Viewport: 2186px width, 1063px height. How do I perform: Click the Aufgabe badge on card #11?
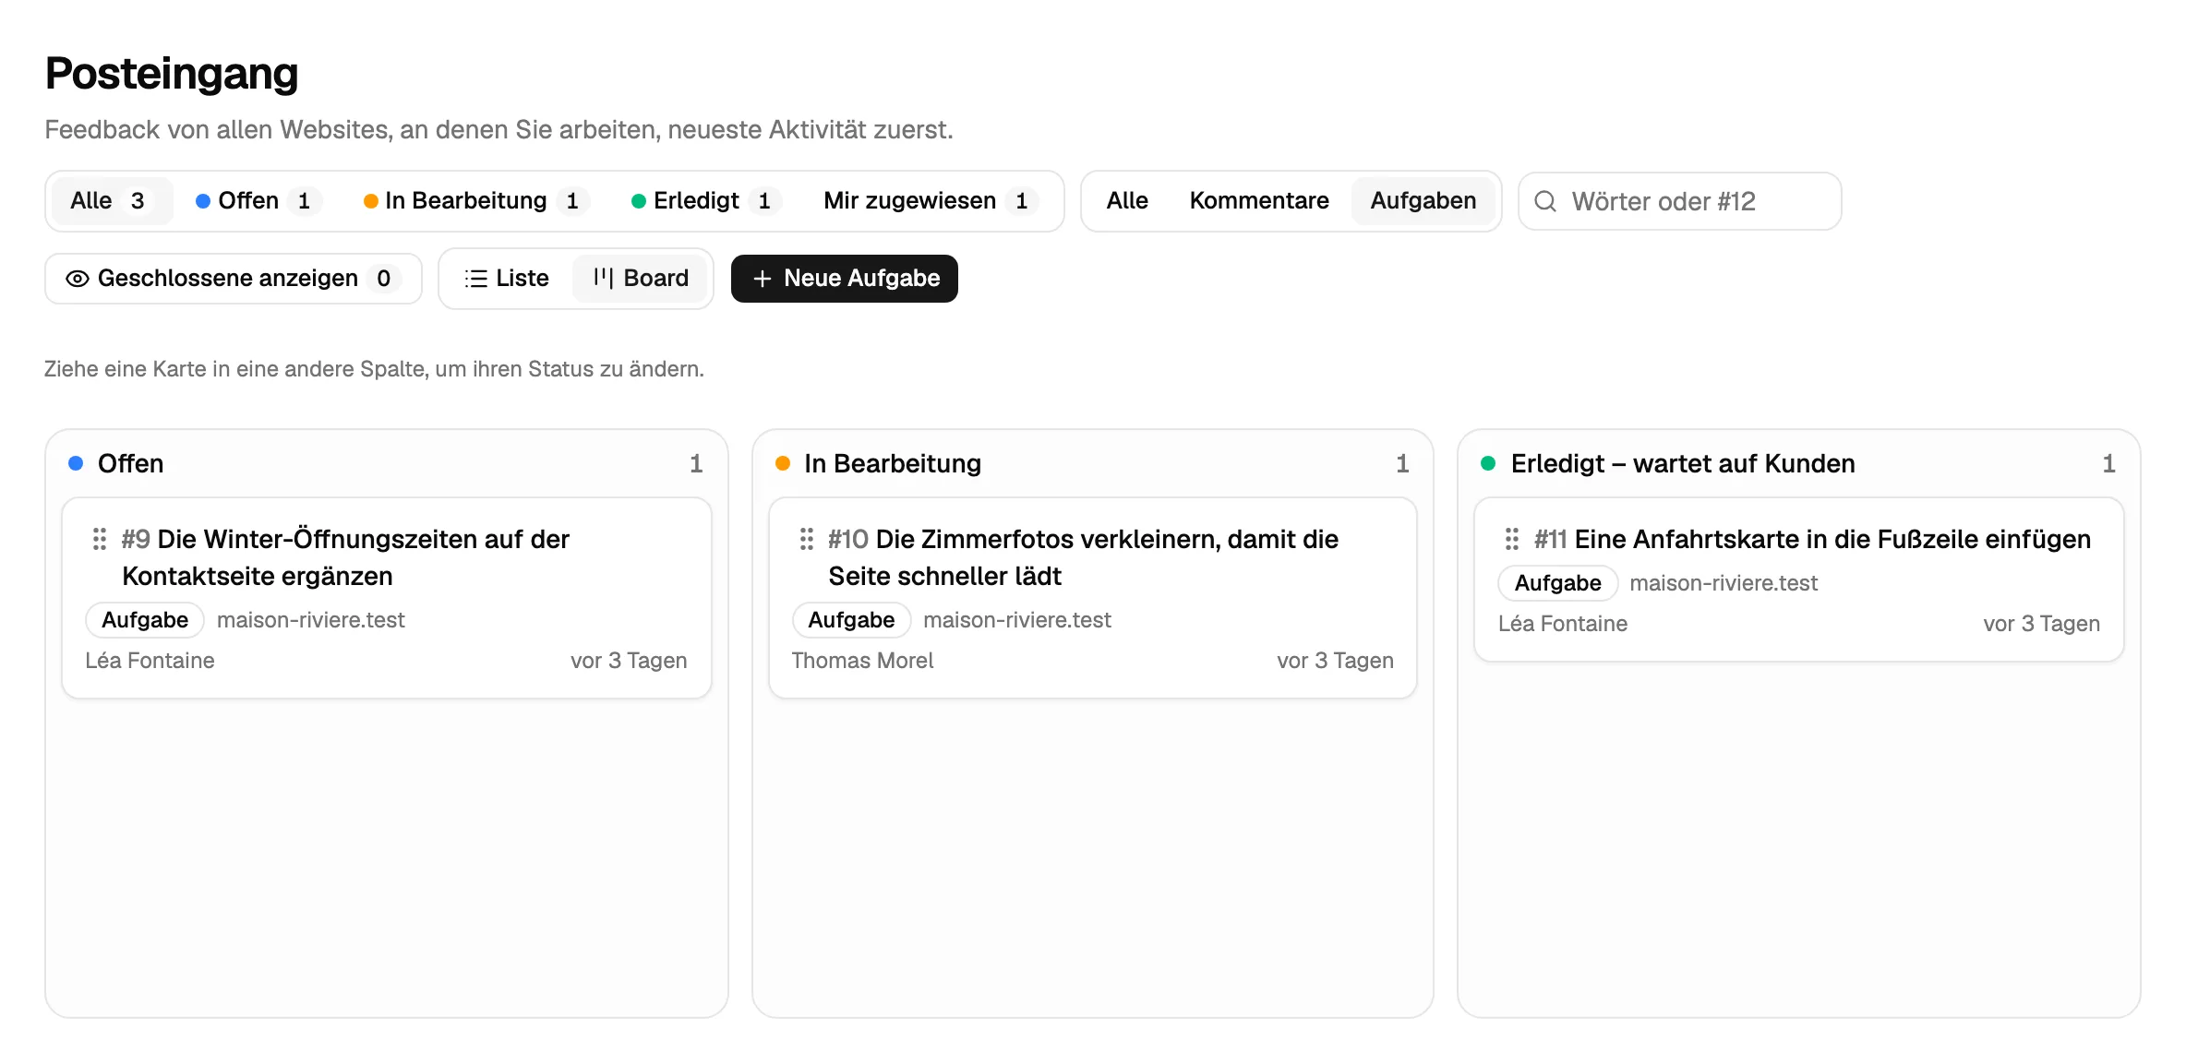[x=1557, y=583]
